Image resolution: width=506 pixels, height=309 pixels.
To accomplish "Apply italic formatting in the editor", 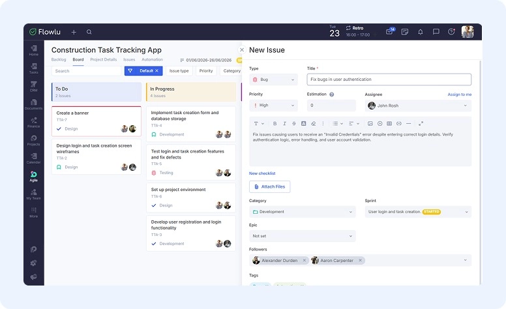I will click(284, 124).
